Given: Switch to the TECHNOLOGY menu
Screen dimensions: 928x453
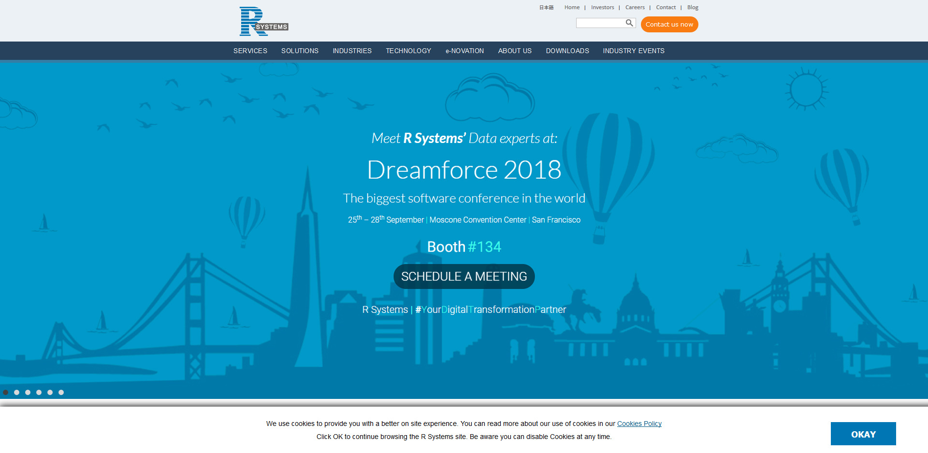Looking at the screenshot, I should 408,51.
